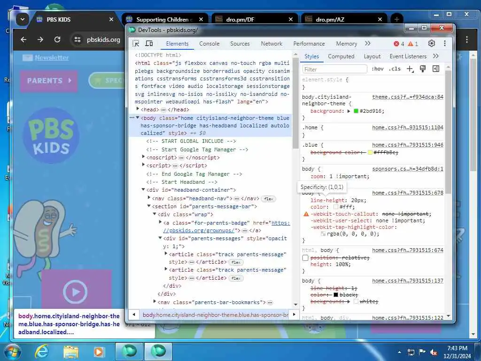Collapse the parents-message-bar section node
This screenshot has height=361, width=481.
[x=149, y=206]
